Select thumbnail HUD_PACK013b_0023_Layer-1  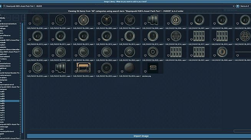click(107, 52)
